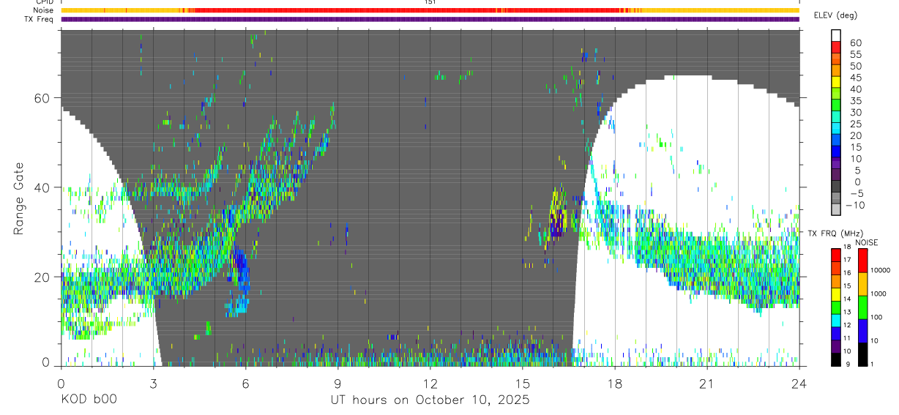Click the 'Range Gate' y-axis title
This screenshot has width=899, height=415.
tap(20, 198)
